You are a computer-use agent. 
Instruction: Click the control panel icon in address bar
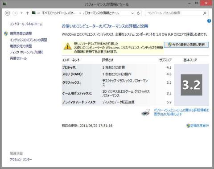[x=34, y=13]
